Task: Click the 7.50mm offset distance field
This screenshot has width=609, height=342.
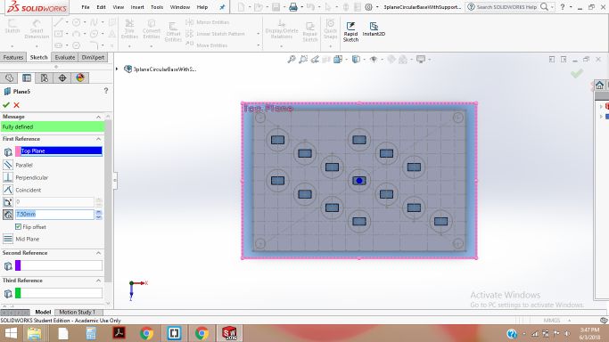Action: click(54, 214)
